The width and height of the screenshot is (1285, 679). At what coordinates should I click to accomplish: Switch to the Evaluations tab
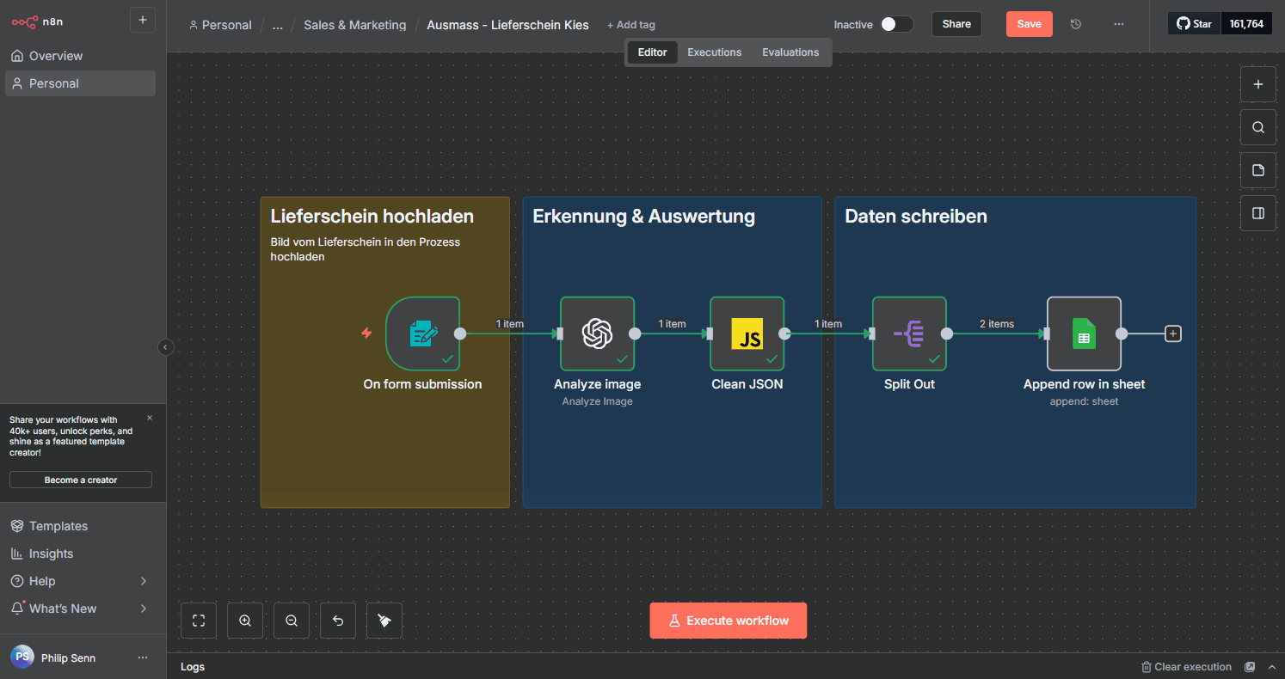tap(790, 52)
